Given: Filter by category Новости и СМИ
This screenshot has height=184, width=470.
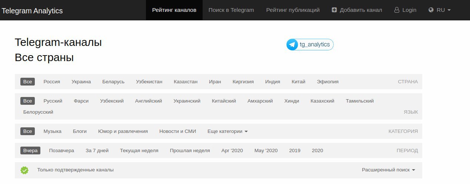Looking at the screenshot, I should (178, 131).
